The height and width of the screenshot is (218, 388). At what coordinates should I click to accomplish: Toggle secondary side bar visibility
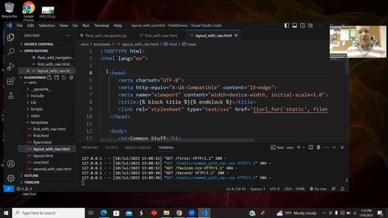(303, 25)
